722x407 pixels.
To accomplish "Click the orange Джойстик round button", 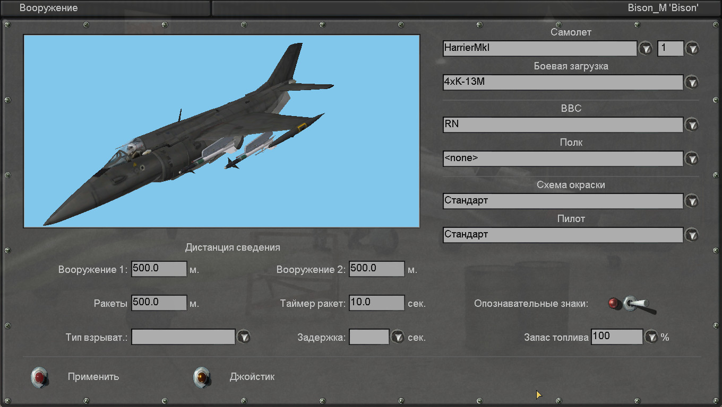I will tap(202, 377).
